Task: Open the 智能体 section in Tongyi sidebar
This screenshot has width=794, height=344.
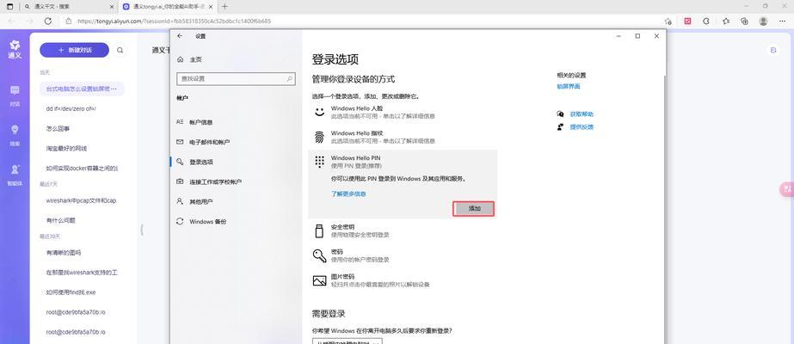Action: point(15,175)
